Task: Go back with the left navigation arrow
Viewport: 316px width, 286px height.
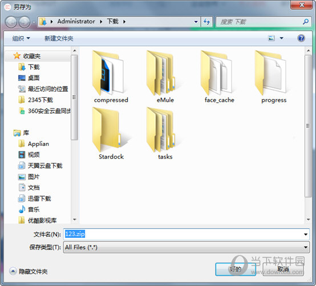Action: click(x=11, y=22)
